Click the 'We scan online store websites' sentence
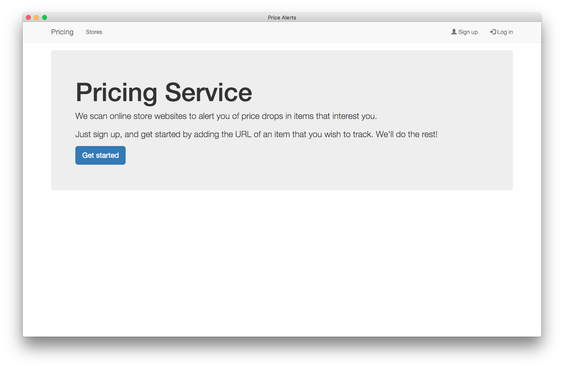The image size is (564, 369). click(226, 116)
